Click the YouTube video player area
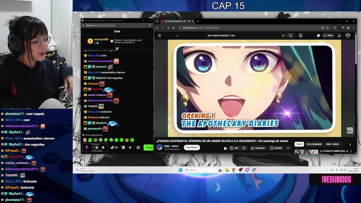Image resolution: width=361 pixels, height=203 pixels. point(254,88)
